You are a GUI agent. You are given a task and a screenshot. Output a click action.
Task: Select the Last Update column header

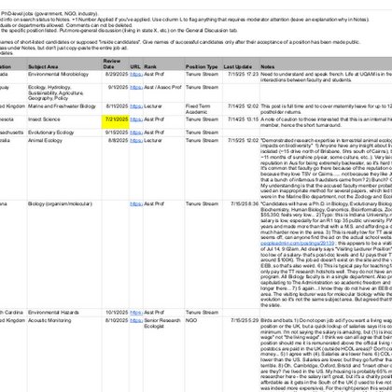pos(241,63)
